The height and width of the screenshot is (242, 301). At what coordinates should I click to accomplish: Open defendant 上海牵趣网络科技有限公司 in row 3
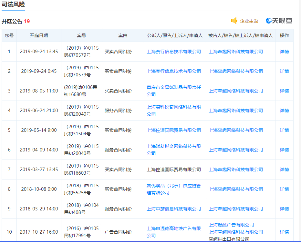point(236,91)
